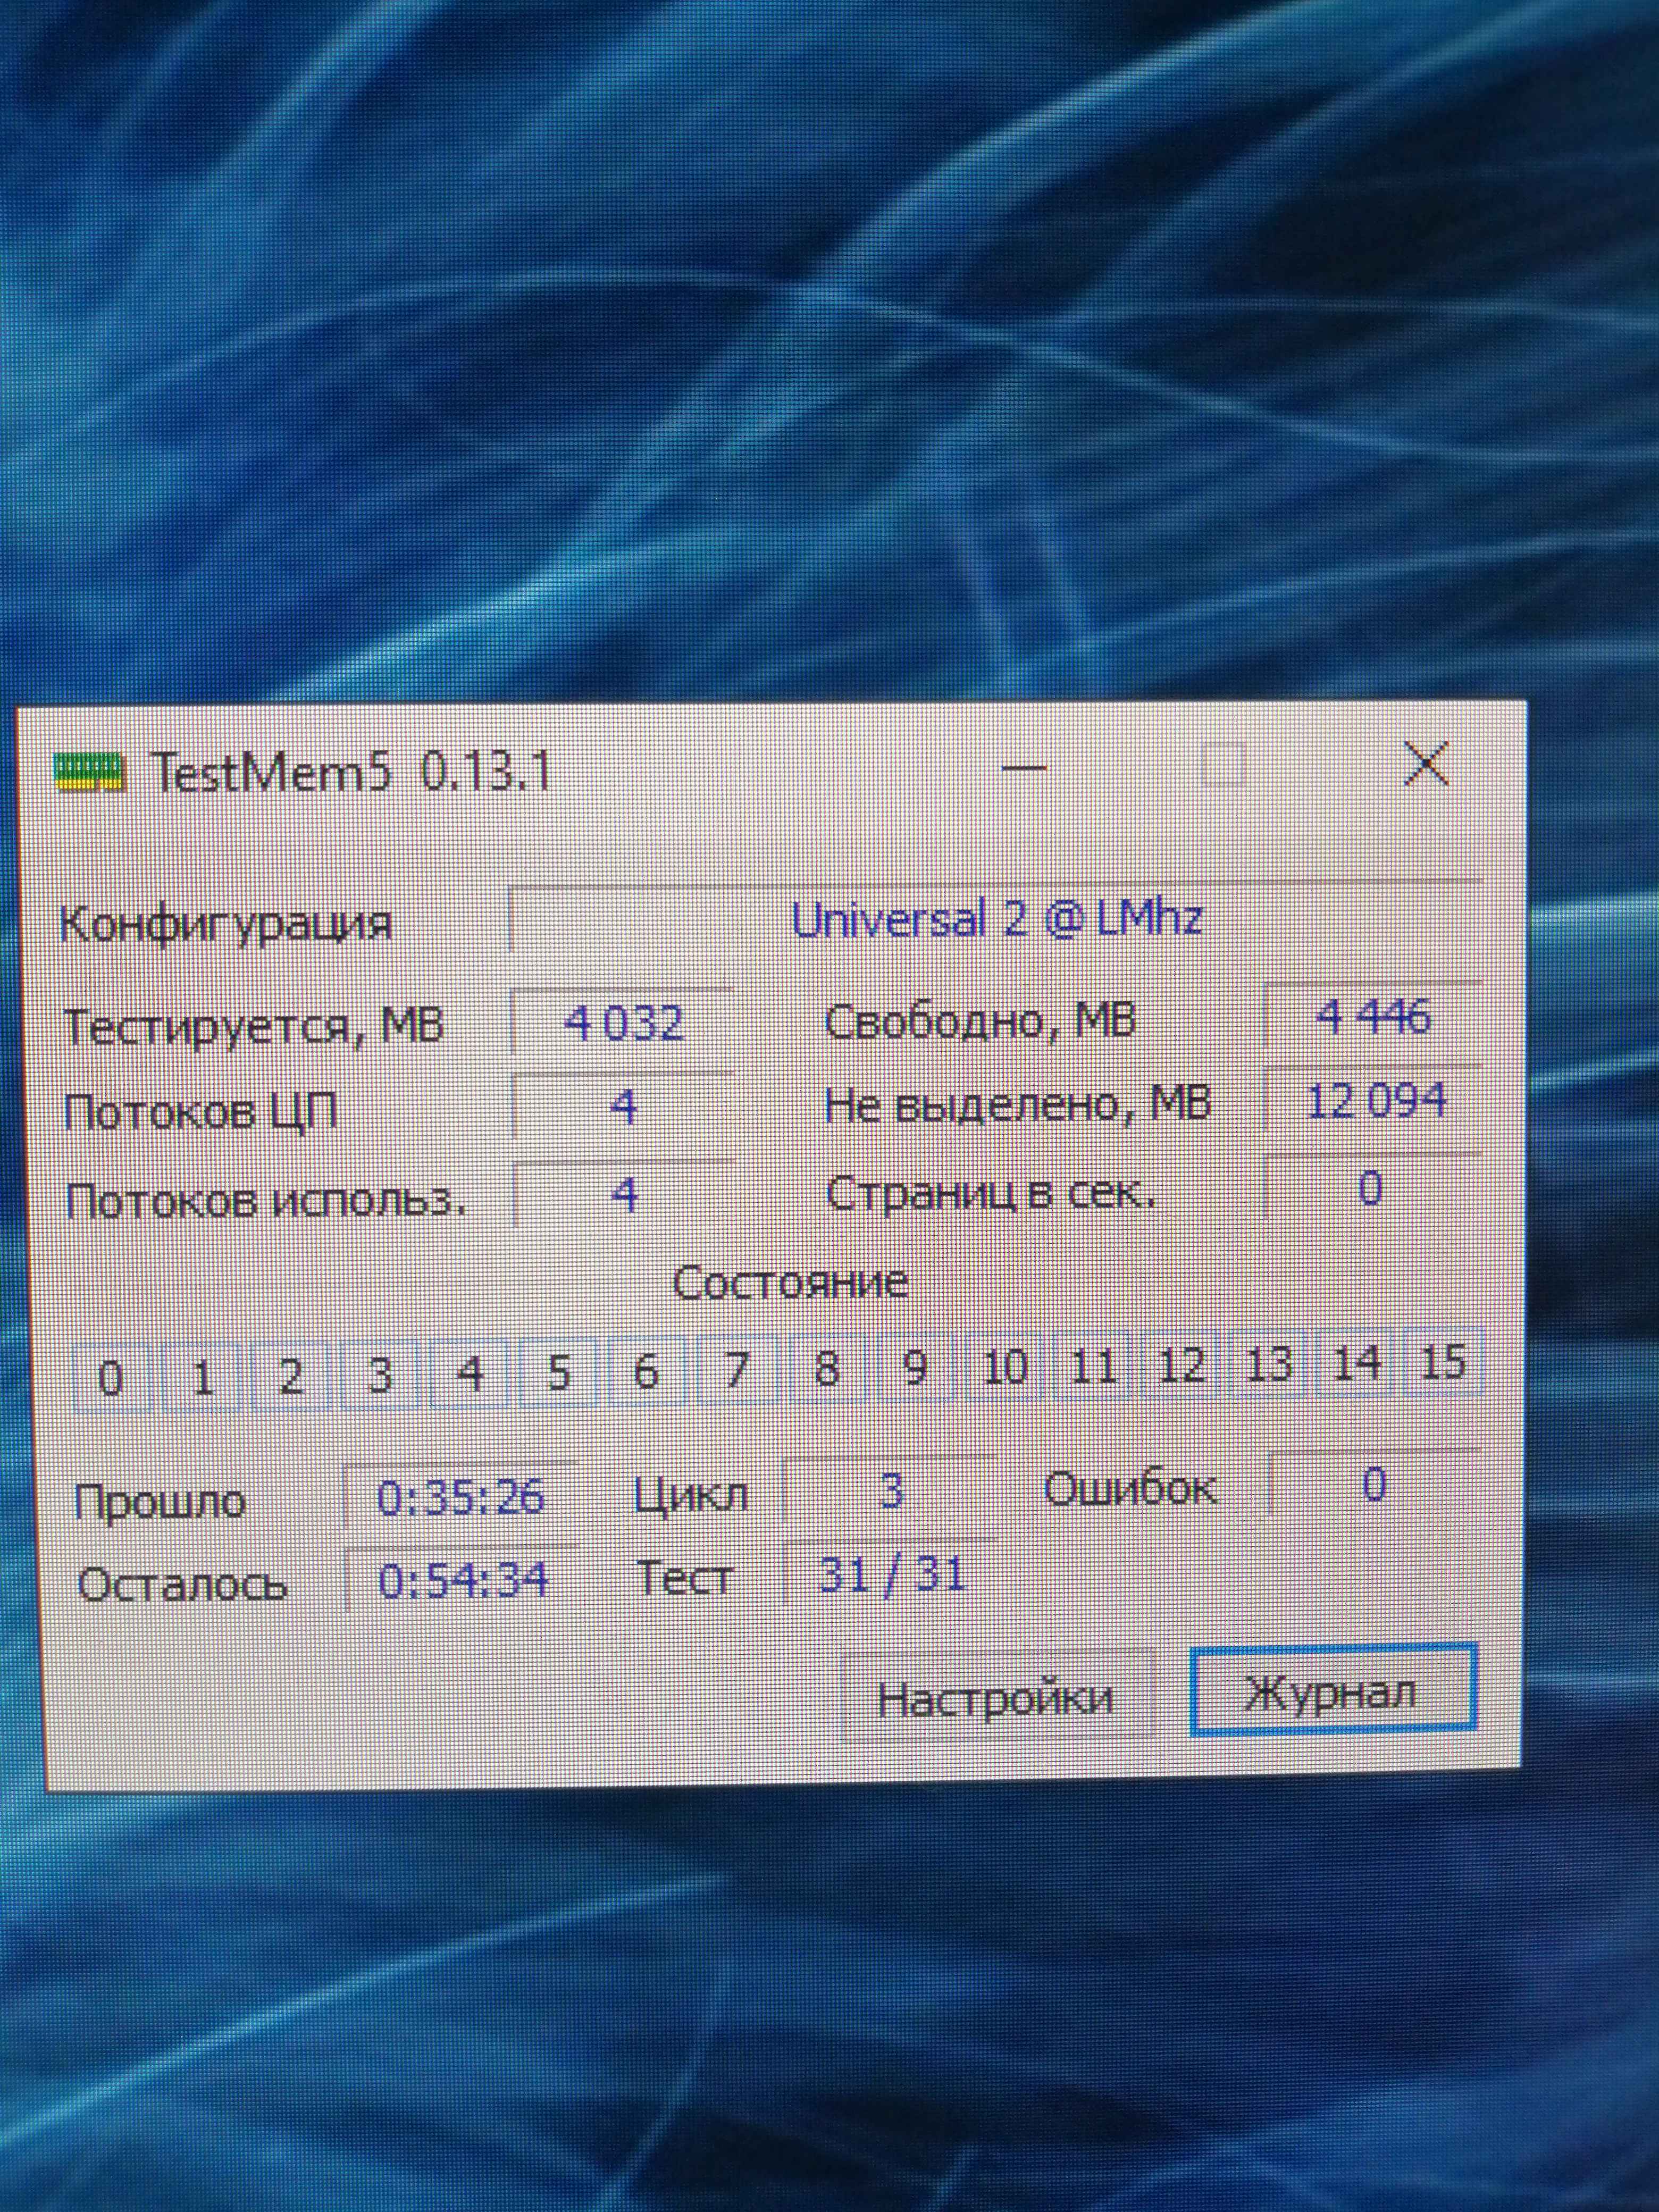1659x2212 pixels.
Task: Select status cell 1
Action: coord(201,1377)
